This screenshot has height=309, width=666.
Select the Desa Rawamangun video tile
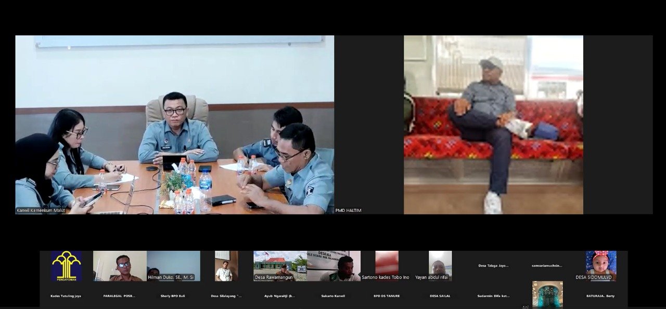280,266
